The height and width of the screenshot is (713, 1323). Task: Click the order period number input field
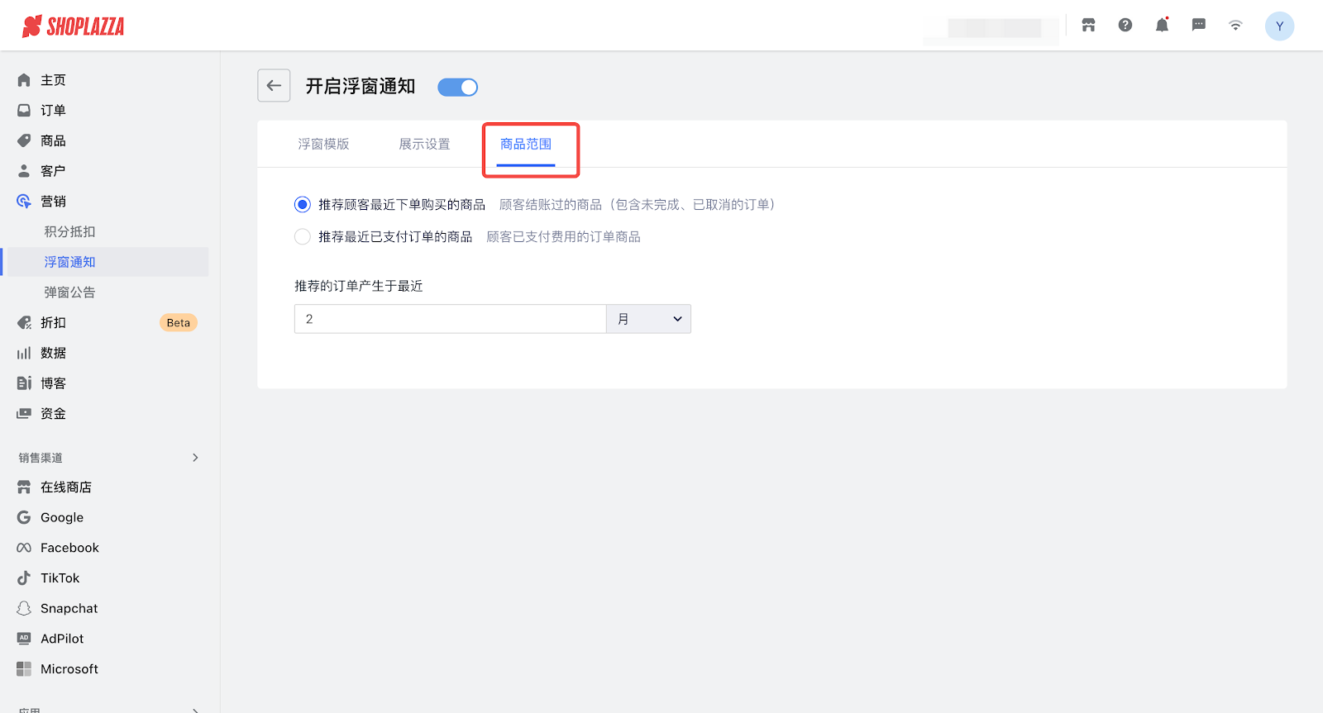click(x=450, y=319)
